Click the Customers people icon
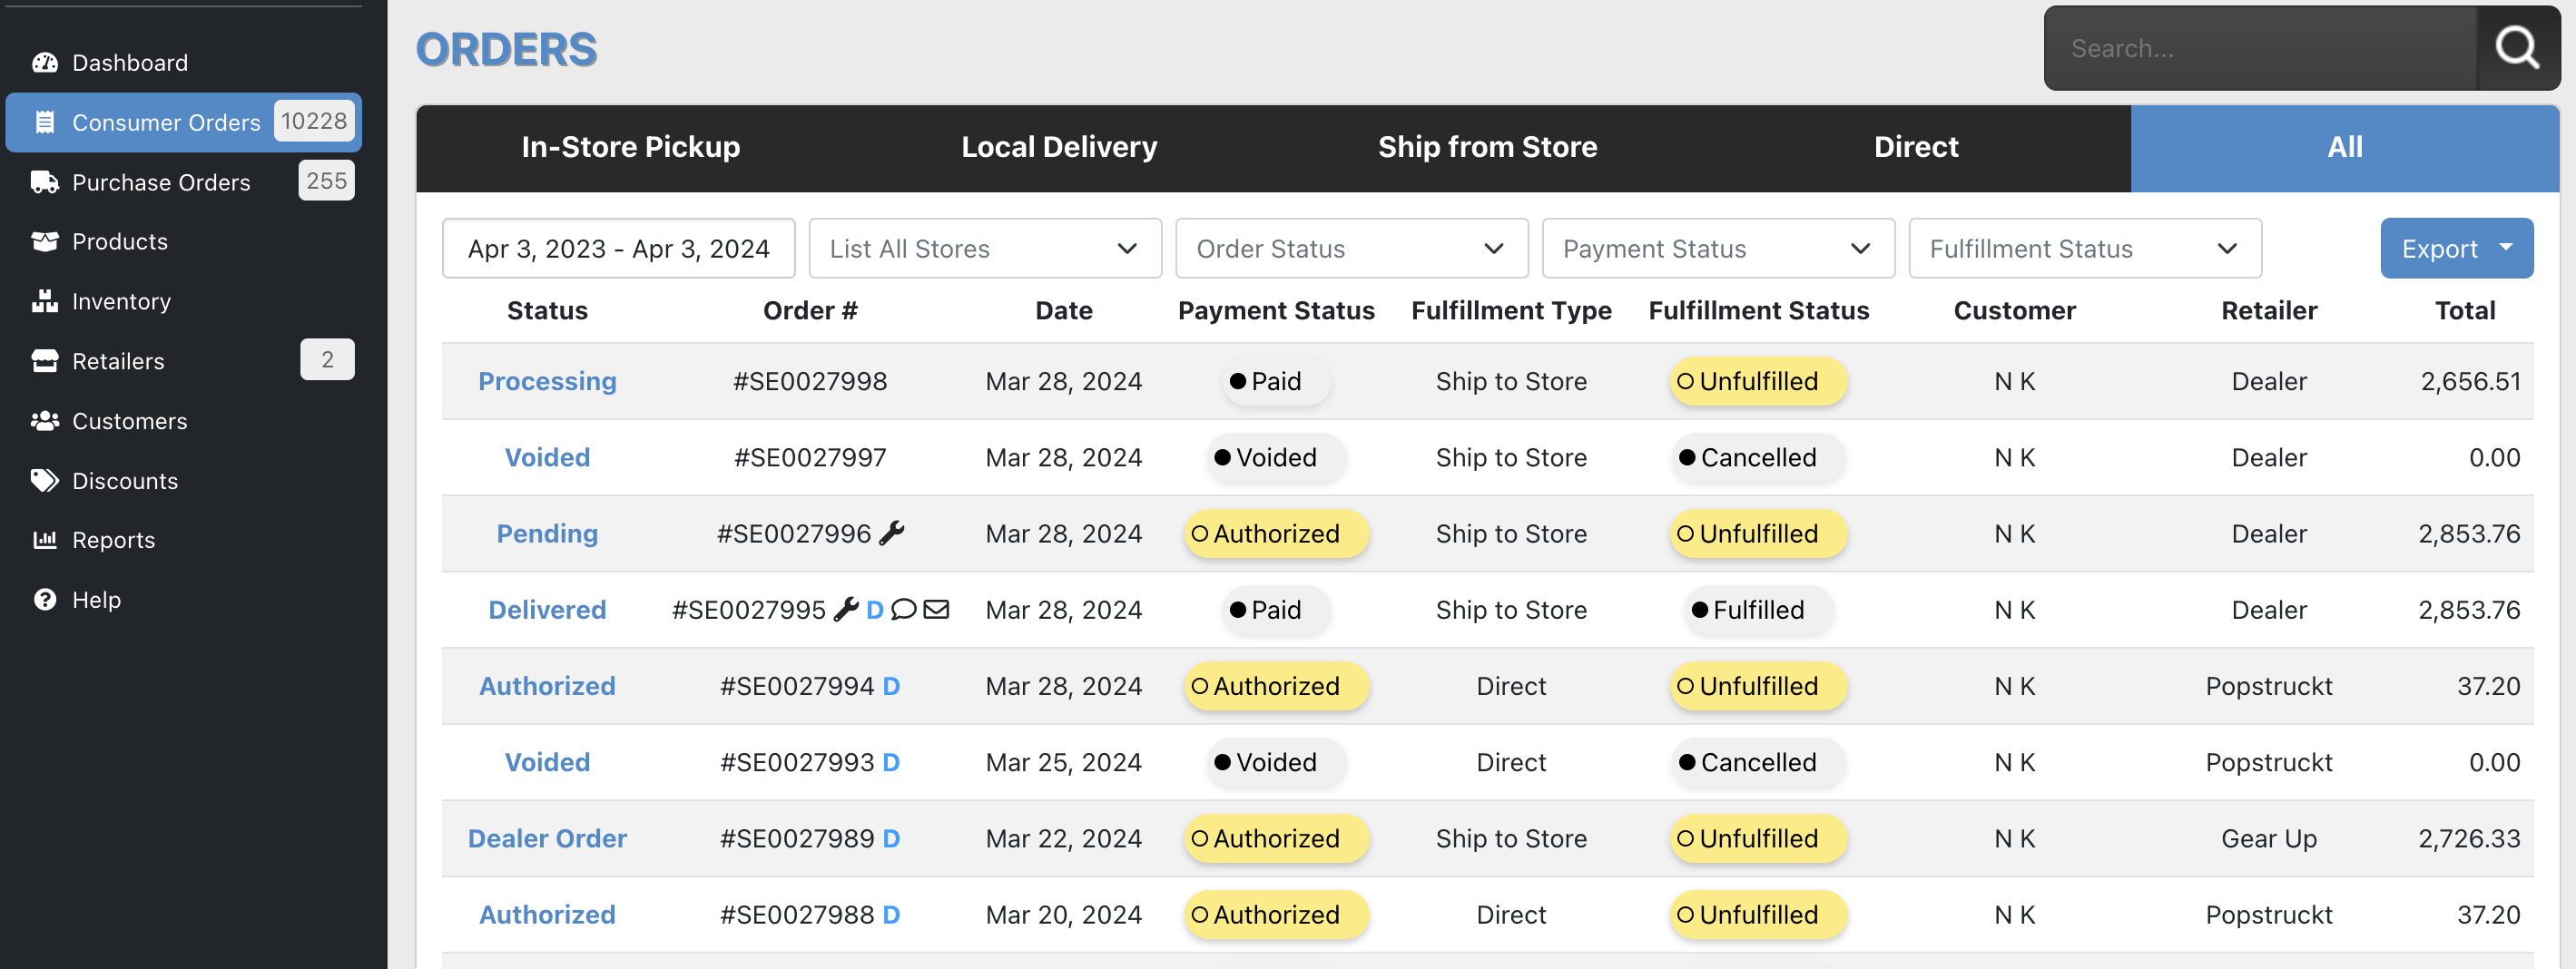This screenshot has width=2576, height=969. 45,421
